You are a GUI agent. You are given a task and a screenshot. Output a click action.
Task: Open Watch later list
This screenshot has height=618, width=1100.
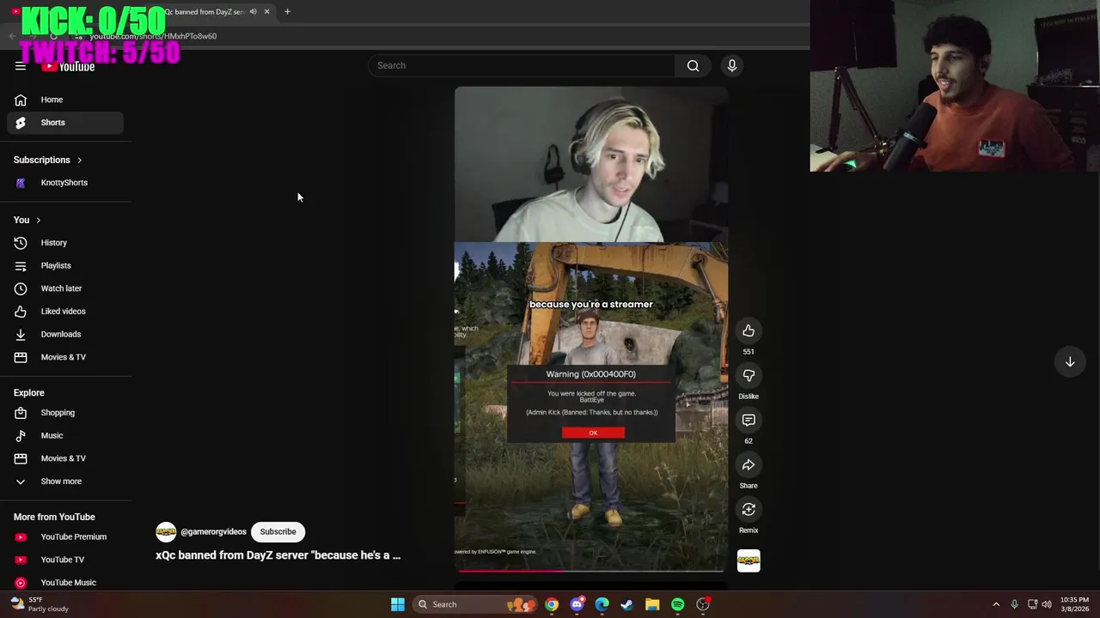(65, 288)
